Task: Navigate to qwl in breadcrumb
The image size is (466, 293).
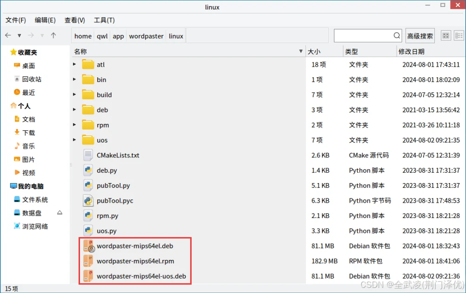Action: (x=102, y=36)
